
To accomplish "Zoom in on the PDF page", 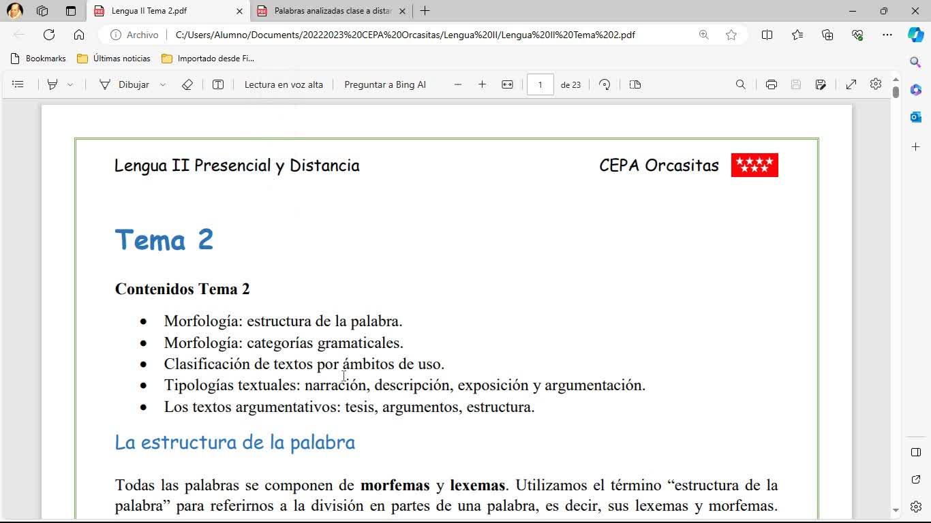I will tap(483, 84).
